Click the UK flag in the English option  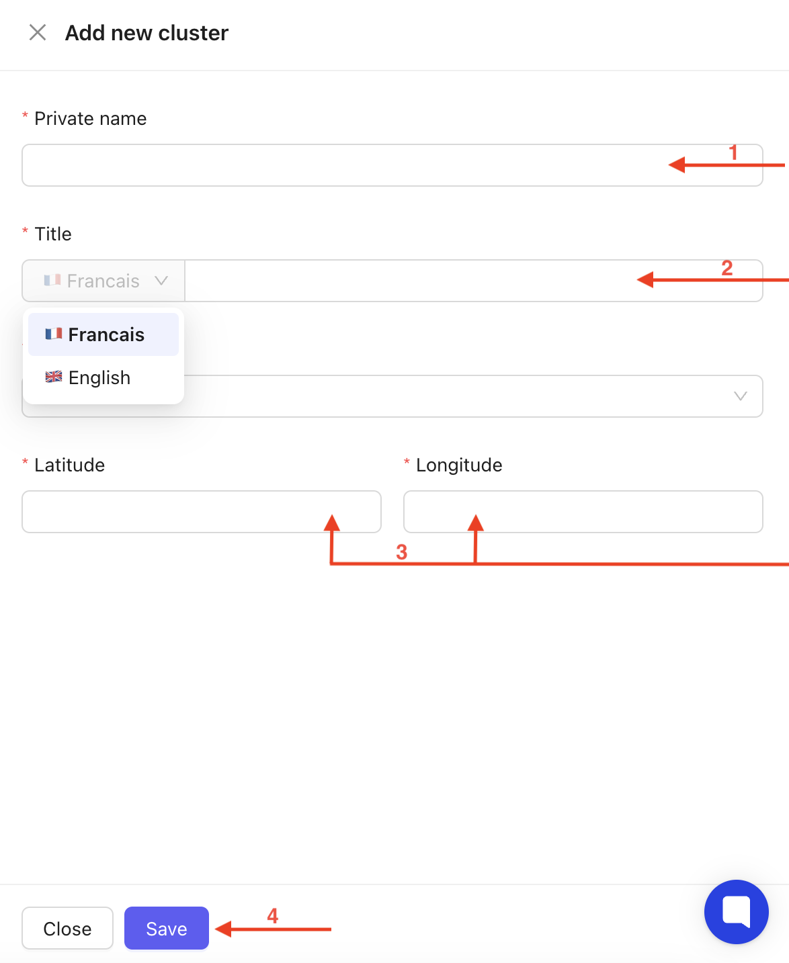(x=54, y=377)
